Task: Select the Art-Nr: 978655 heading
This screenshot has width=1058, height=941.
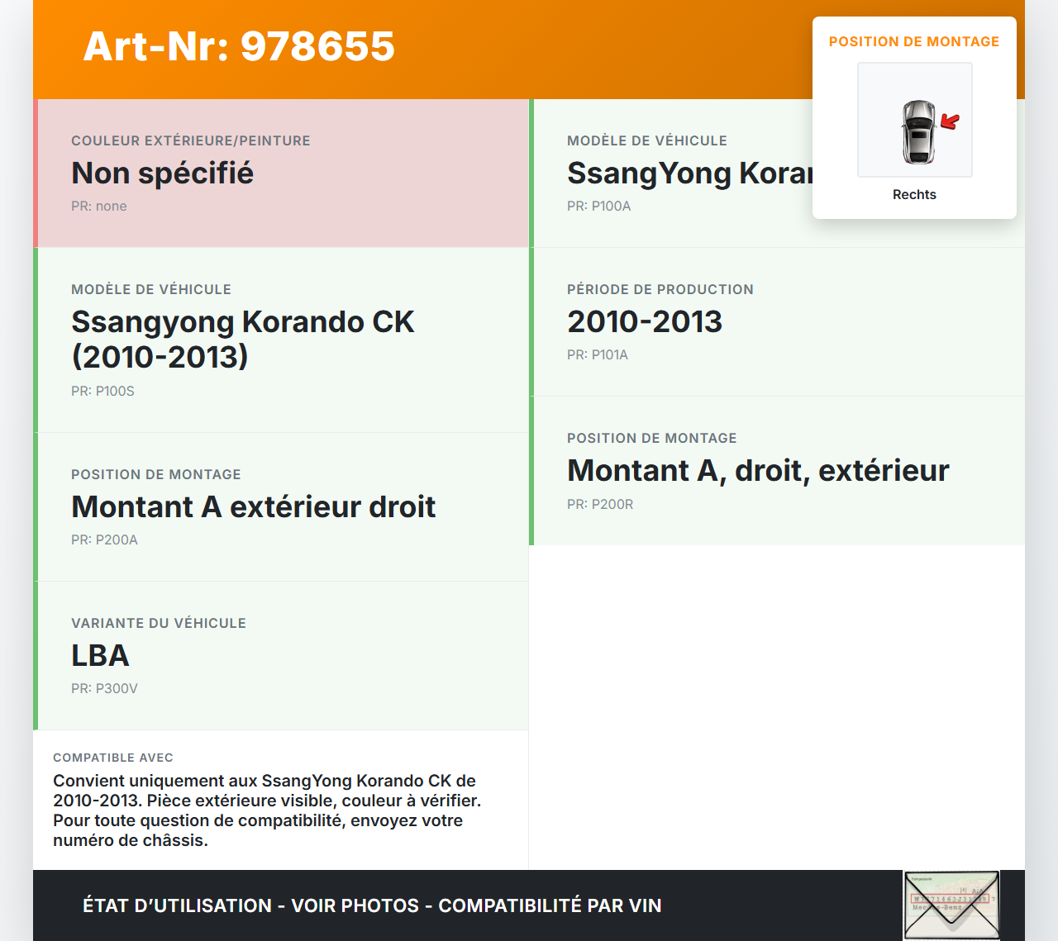Action: pos(239,46)
